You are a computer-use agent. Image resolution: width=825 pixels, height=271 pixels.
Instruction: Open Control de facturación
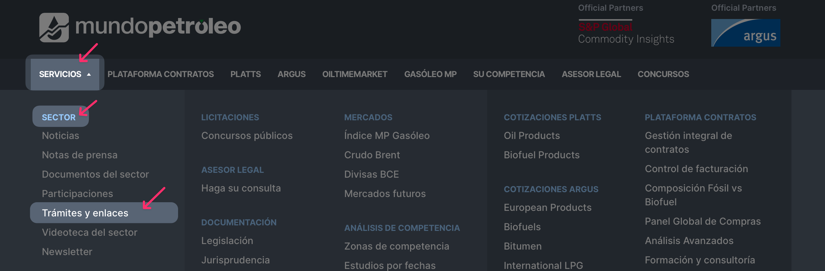tap(696, 169)
